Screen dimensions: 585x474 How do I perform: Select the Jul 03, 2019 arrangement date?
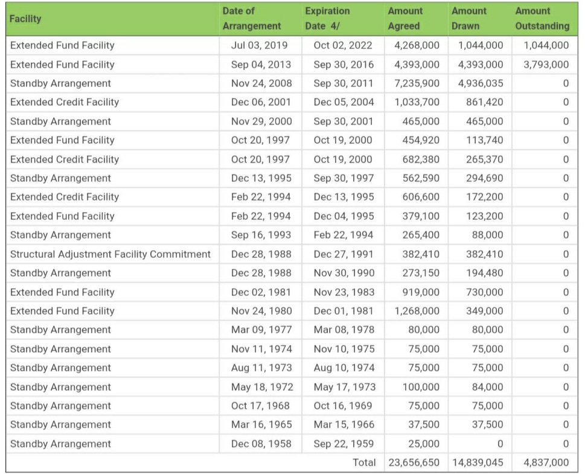click(259, 45)
